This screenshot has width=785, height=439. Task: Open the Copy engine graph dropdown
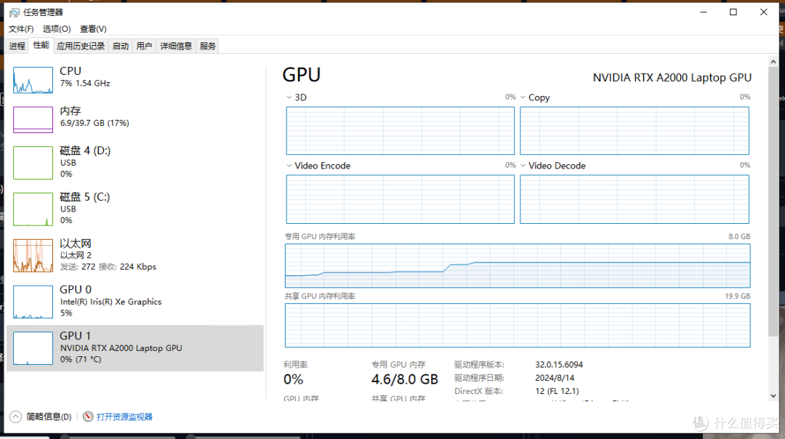coord(523,97)
